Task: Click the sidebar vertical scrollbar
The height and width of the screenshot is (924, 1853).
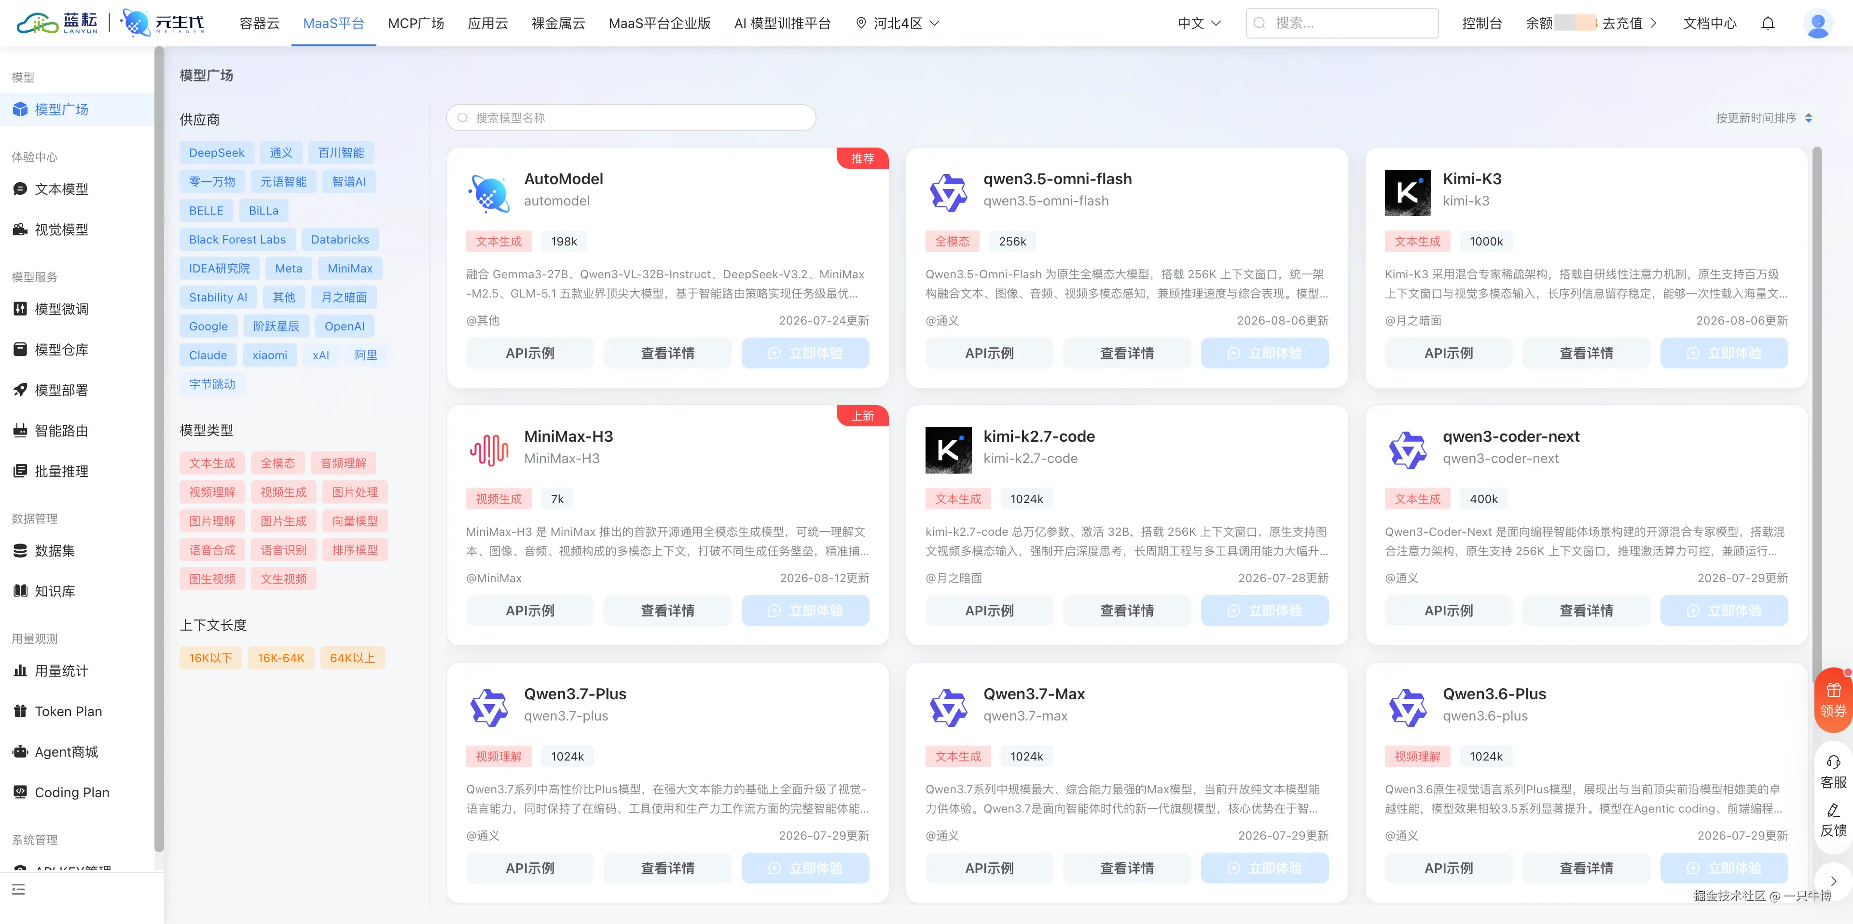Action: 159,449
